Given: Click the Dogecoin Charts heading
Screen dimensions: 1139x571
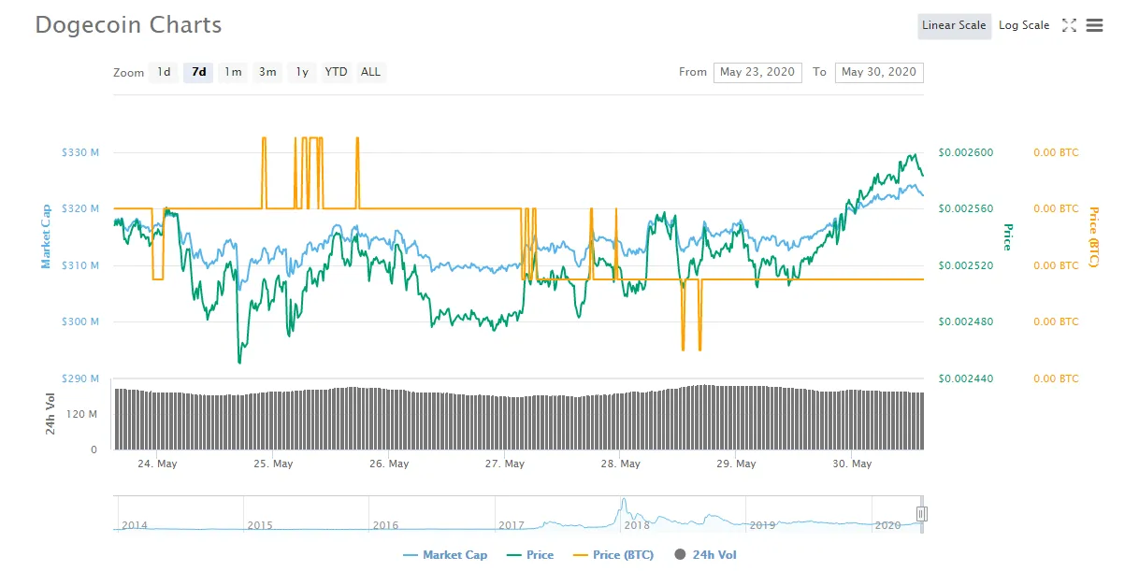Looking at the screenshot, I should [128, 25].
